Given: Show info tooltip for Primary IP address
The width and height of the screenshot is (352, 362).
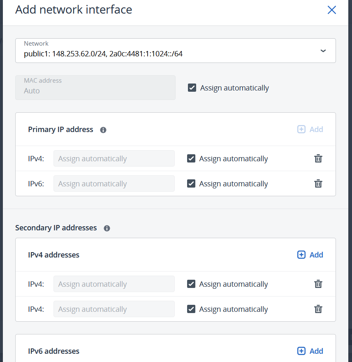Looking at the screenshot, I should tap(103, 130).
